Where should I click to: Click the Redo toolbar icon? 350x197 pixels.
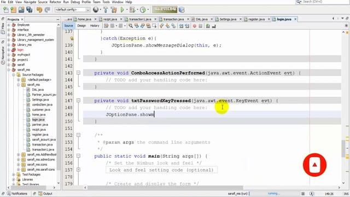tap(47, 10)
